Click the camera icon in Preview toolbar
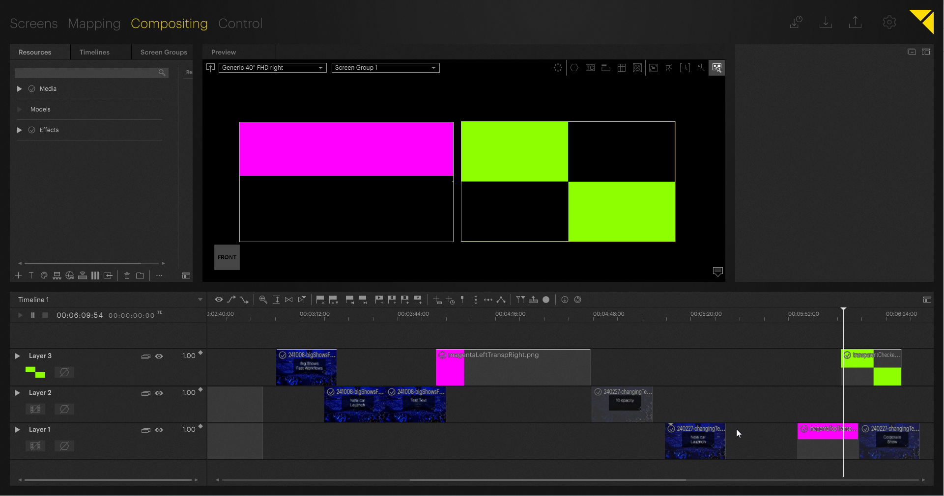 (669, 68)
